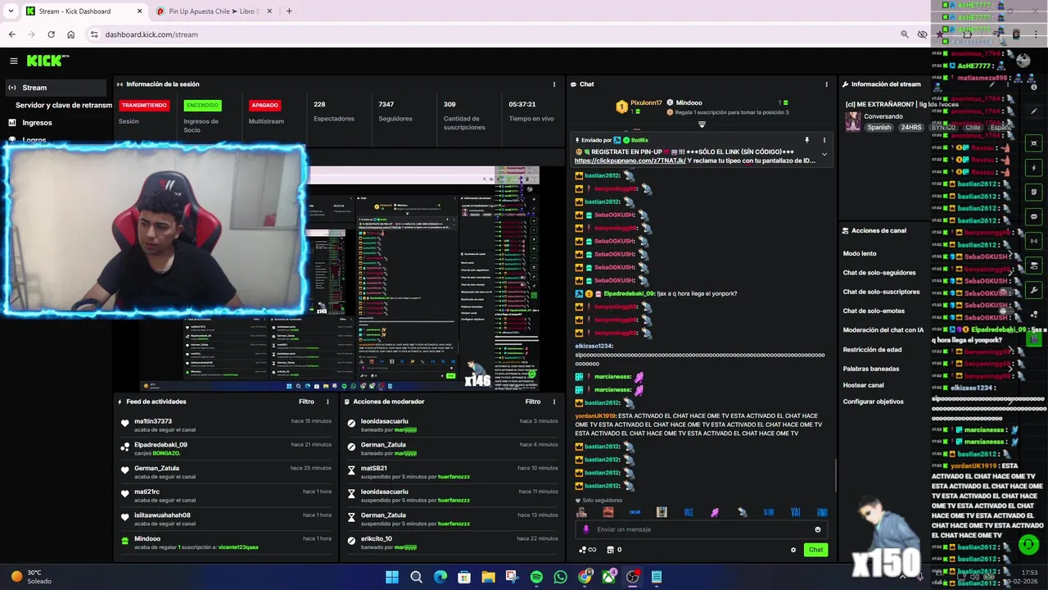
Task: Open Restricción de edad setting
Action: pyautogui.click(x=872, y=350)
